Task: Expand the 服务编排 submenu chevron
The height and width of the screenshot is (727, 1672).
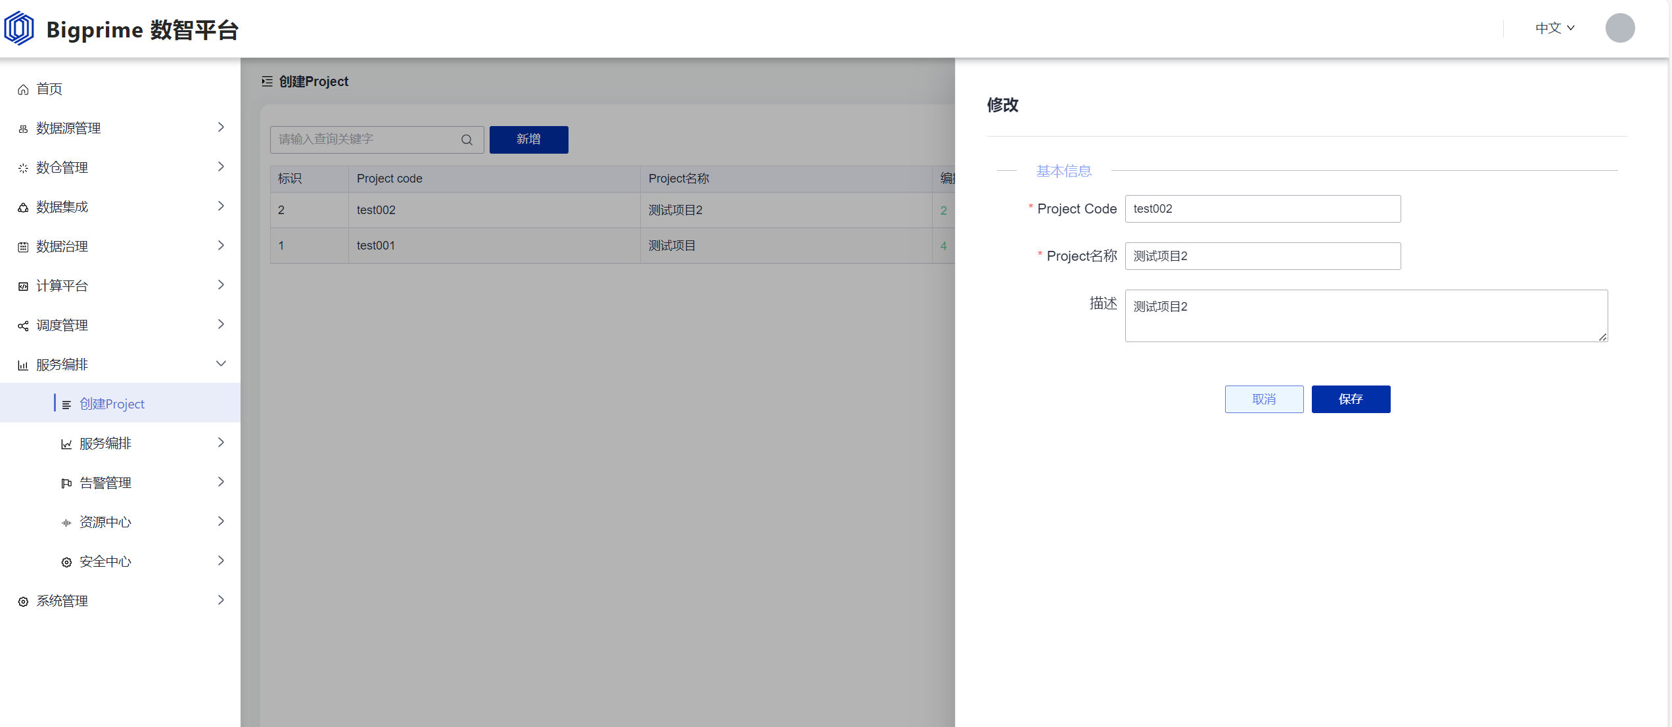Action: pyautogui.click(x=221, y=443)
